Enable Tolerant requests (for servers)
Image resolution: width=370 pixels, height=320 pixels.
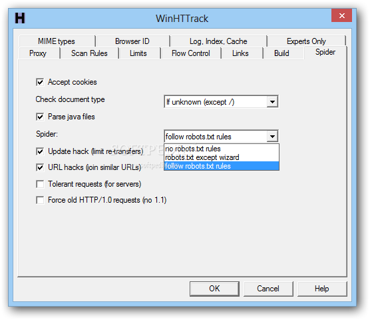[x=40, y=184]
